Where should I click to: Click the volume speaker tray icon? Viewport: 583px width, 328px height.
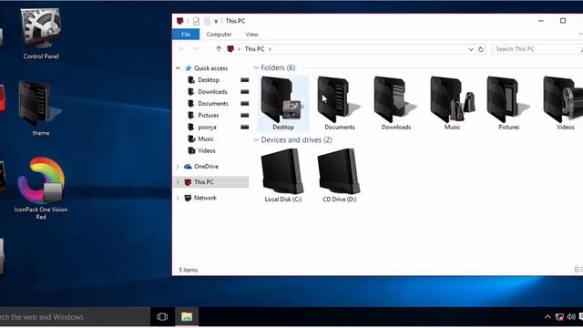point(571,317)
